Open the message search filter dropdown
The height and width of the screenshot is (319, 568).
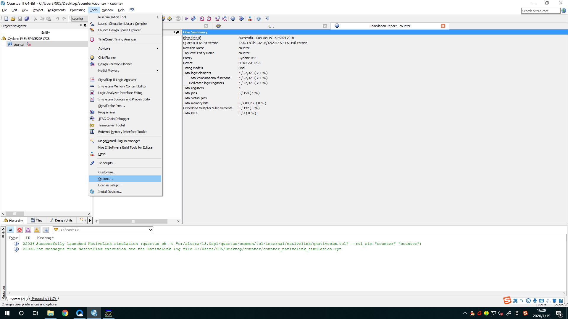150,230
